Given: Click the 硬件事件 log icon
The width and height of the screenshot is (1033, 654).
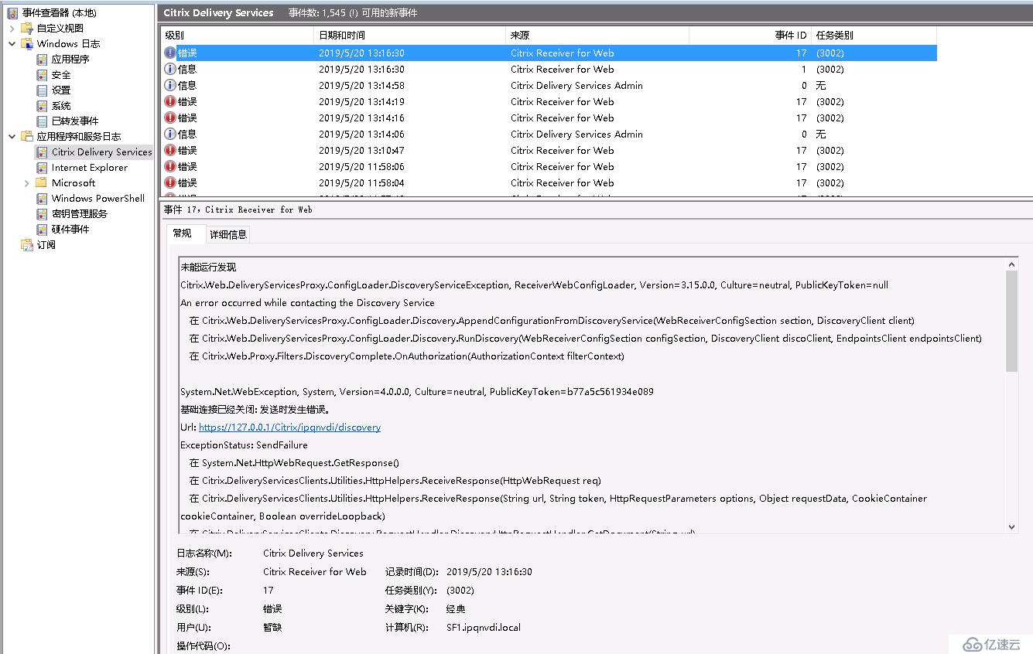Looking at the screenshot, I should pos(42,230).
